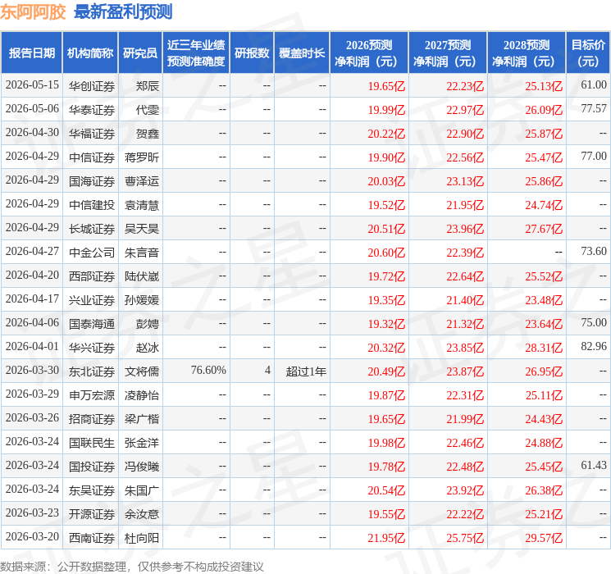Image resolution: width=611 pixels, height=574 pixels.
Task: Click target price 82.96
Action: [594, 346]
